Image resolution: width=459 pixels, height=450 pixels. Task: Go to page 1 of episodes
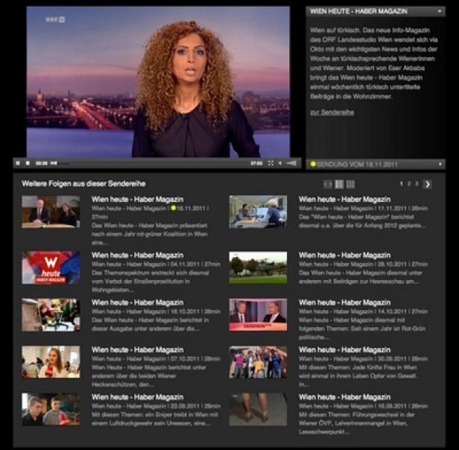[x=402, y=184]
